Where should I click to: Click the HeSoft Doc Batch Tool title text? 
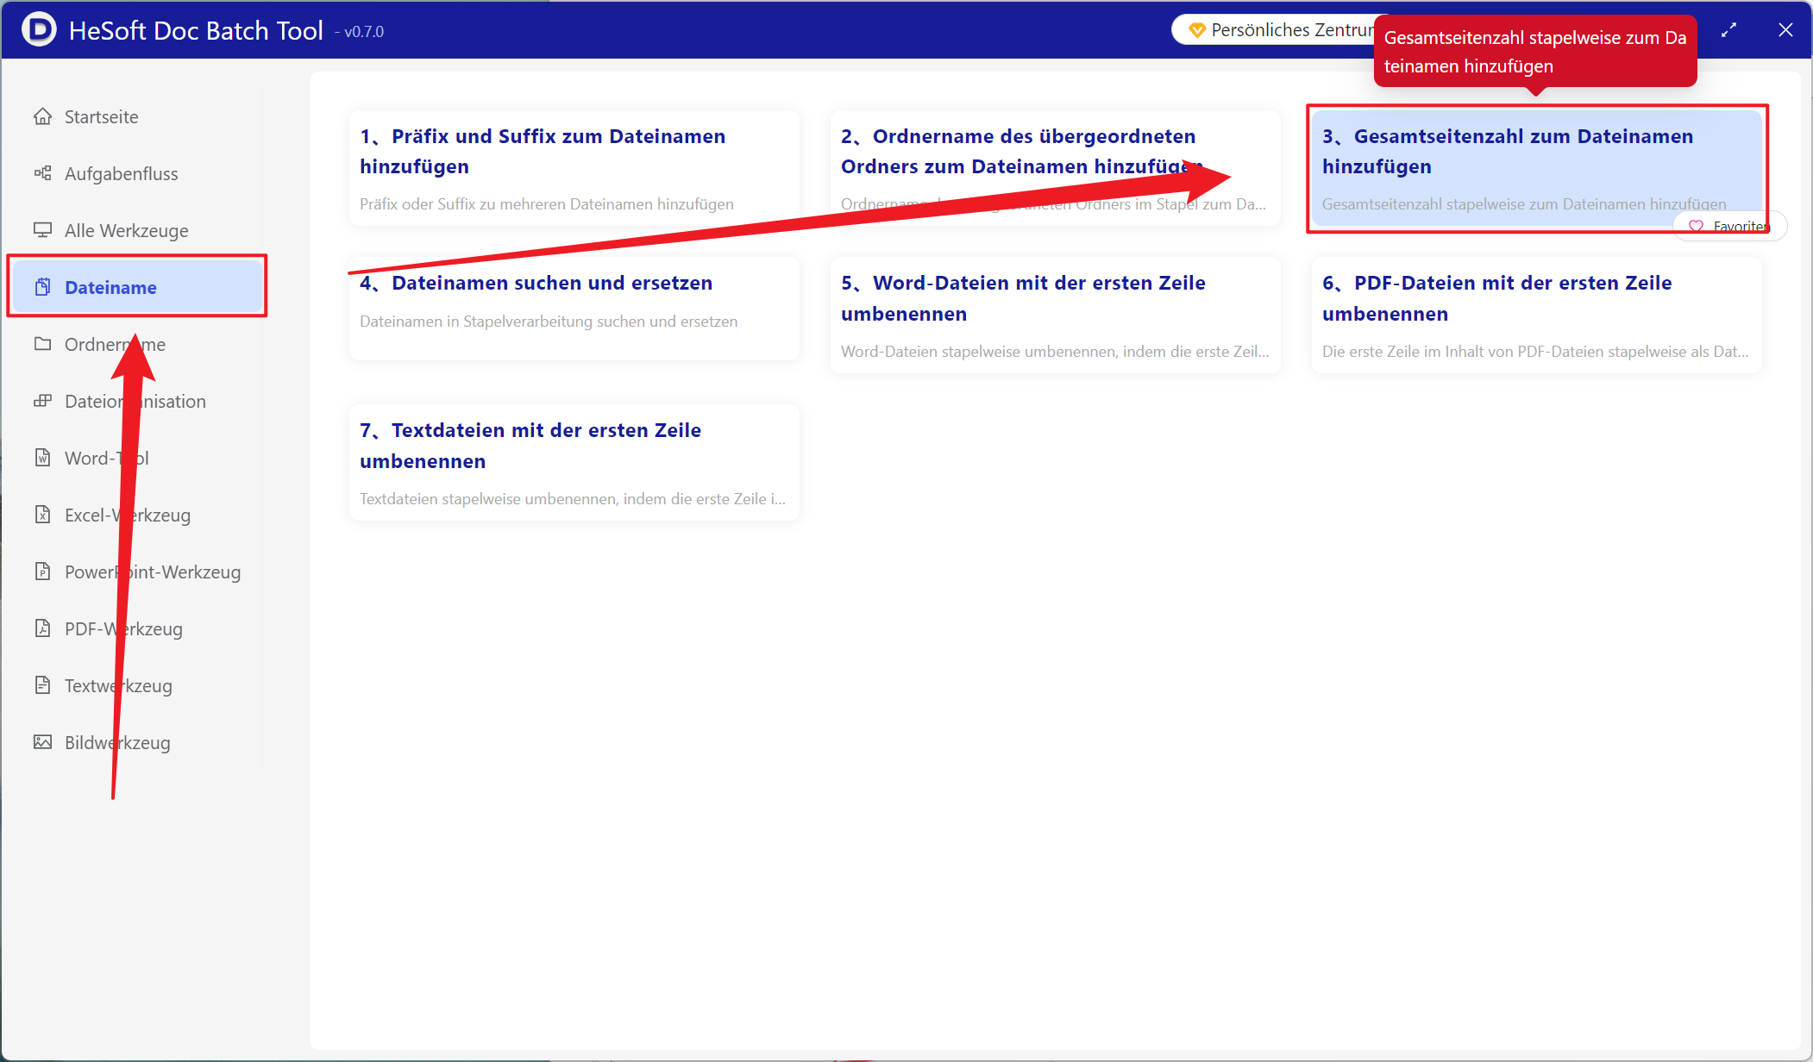pyautogui.click(x=196, y=30)
